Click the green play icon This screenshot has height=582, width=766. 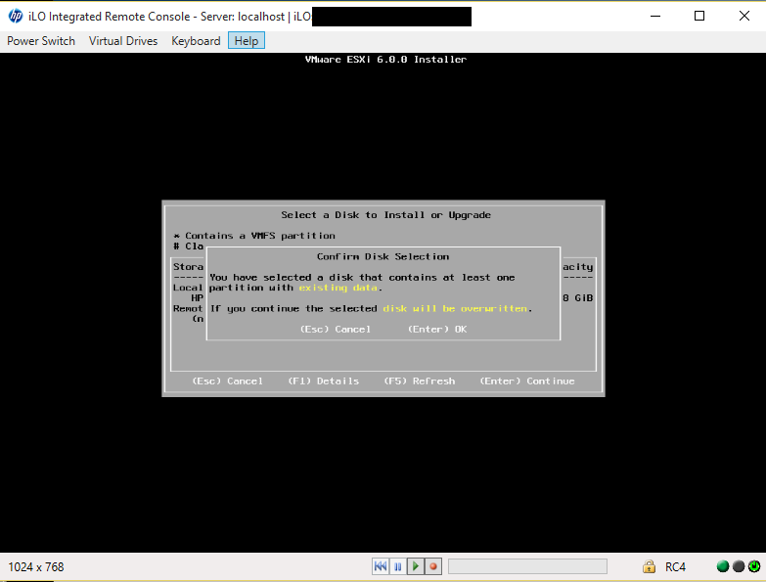(x=416, y=566)
